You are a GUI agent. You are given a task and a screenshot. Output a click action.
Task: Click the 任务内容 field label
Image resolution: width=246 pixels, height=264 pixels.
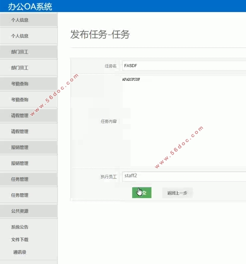pos(109,121)
